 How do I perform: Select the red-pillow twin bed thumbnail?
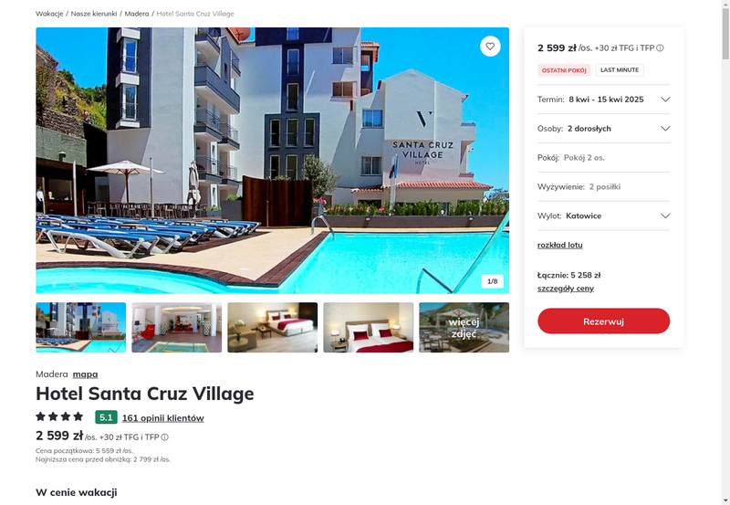369,328
